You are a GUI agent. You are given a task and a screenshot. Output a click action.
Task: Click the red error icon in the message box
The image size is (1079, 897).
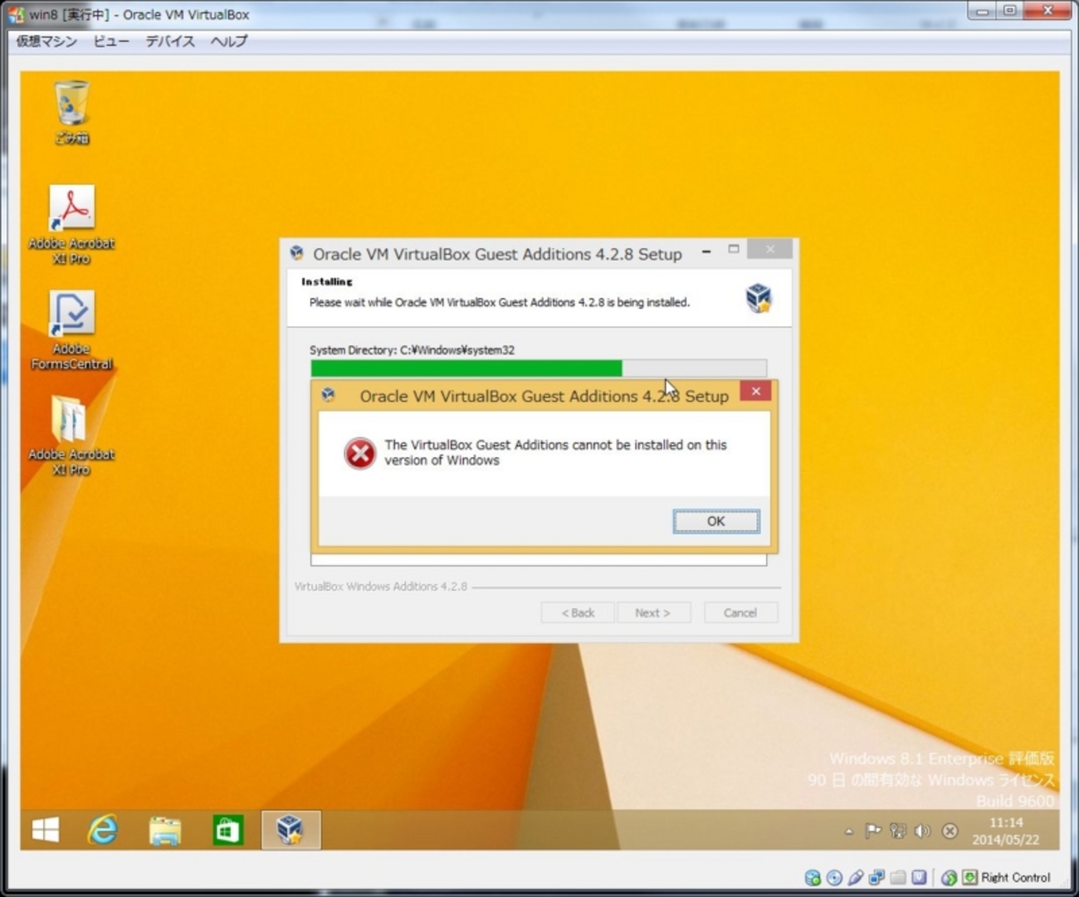360,453
